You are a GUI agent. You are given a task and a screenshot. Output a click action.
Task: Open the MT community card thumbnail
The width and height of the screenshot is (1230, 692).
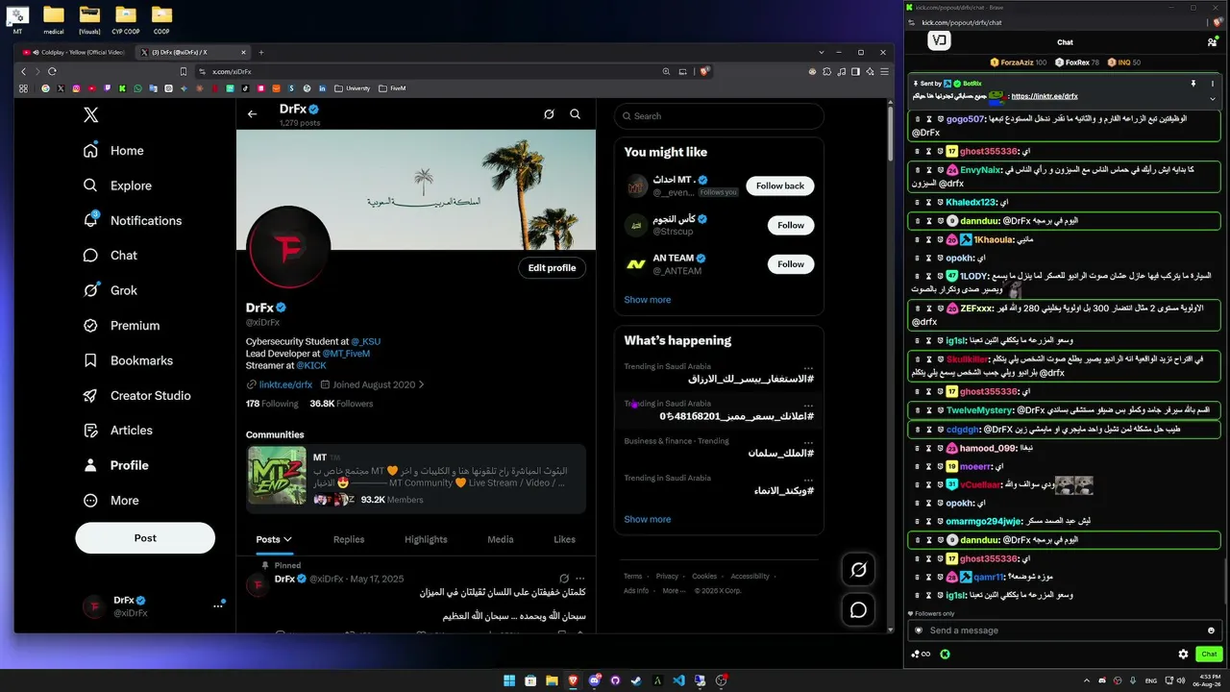(277, 476)
